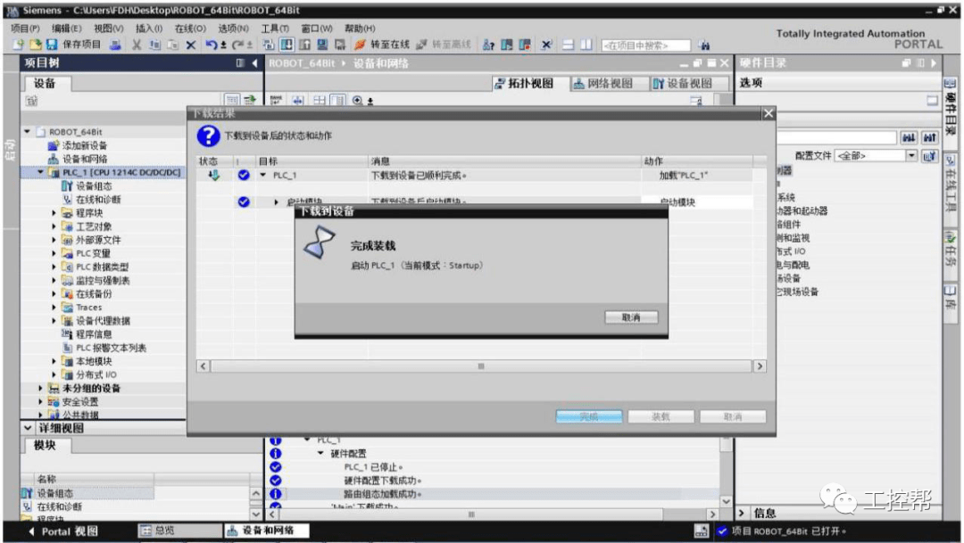Click the zoom magnifier icon in editor toolbar
The width and height of the screenshot is (964, 543).
tap(358, 100)
